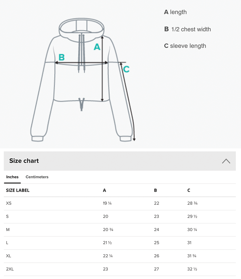The image size is (241, 279).
Task: Click the 'A length' legend entry
Action: tap(175, 12)
